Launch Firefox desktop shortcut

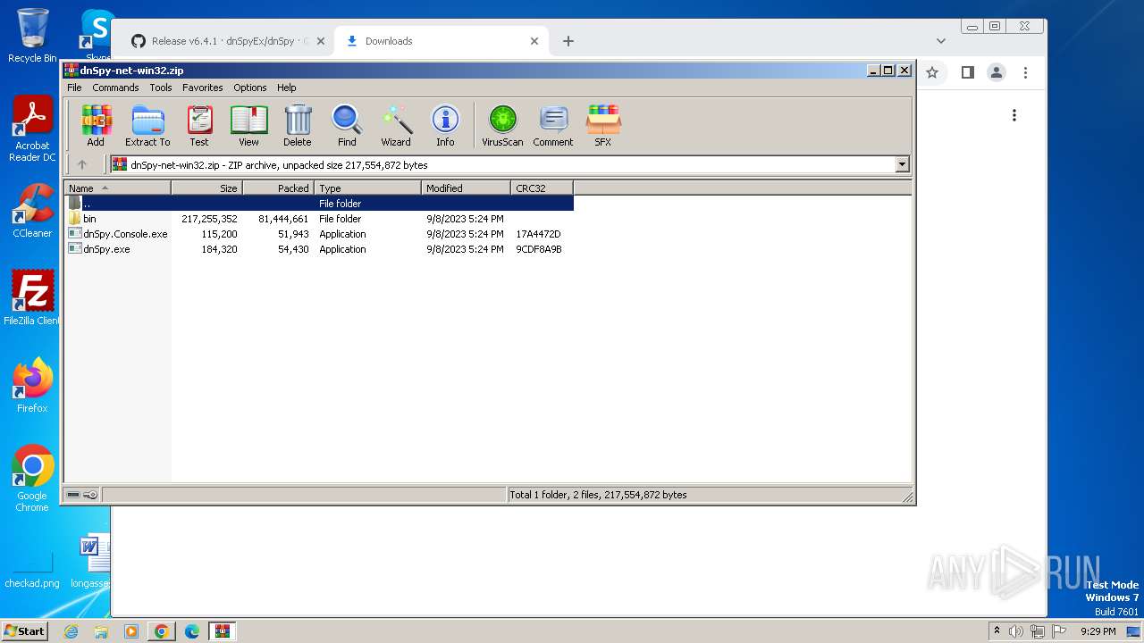tap(32, 386)
